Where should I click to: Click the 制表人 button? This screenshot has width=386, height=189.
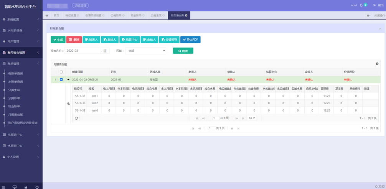click(91, 39)
